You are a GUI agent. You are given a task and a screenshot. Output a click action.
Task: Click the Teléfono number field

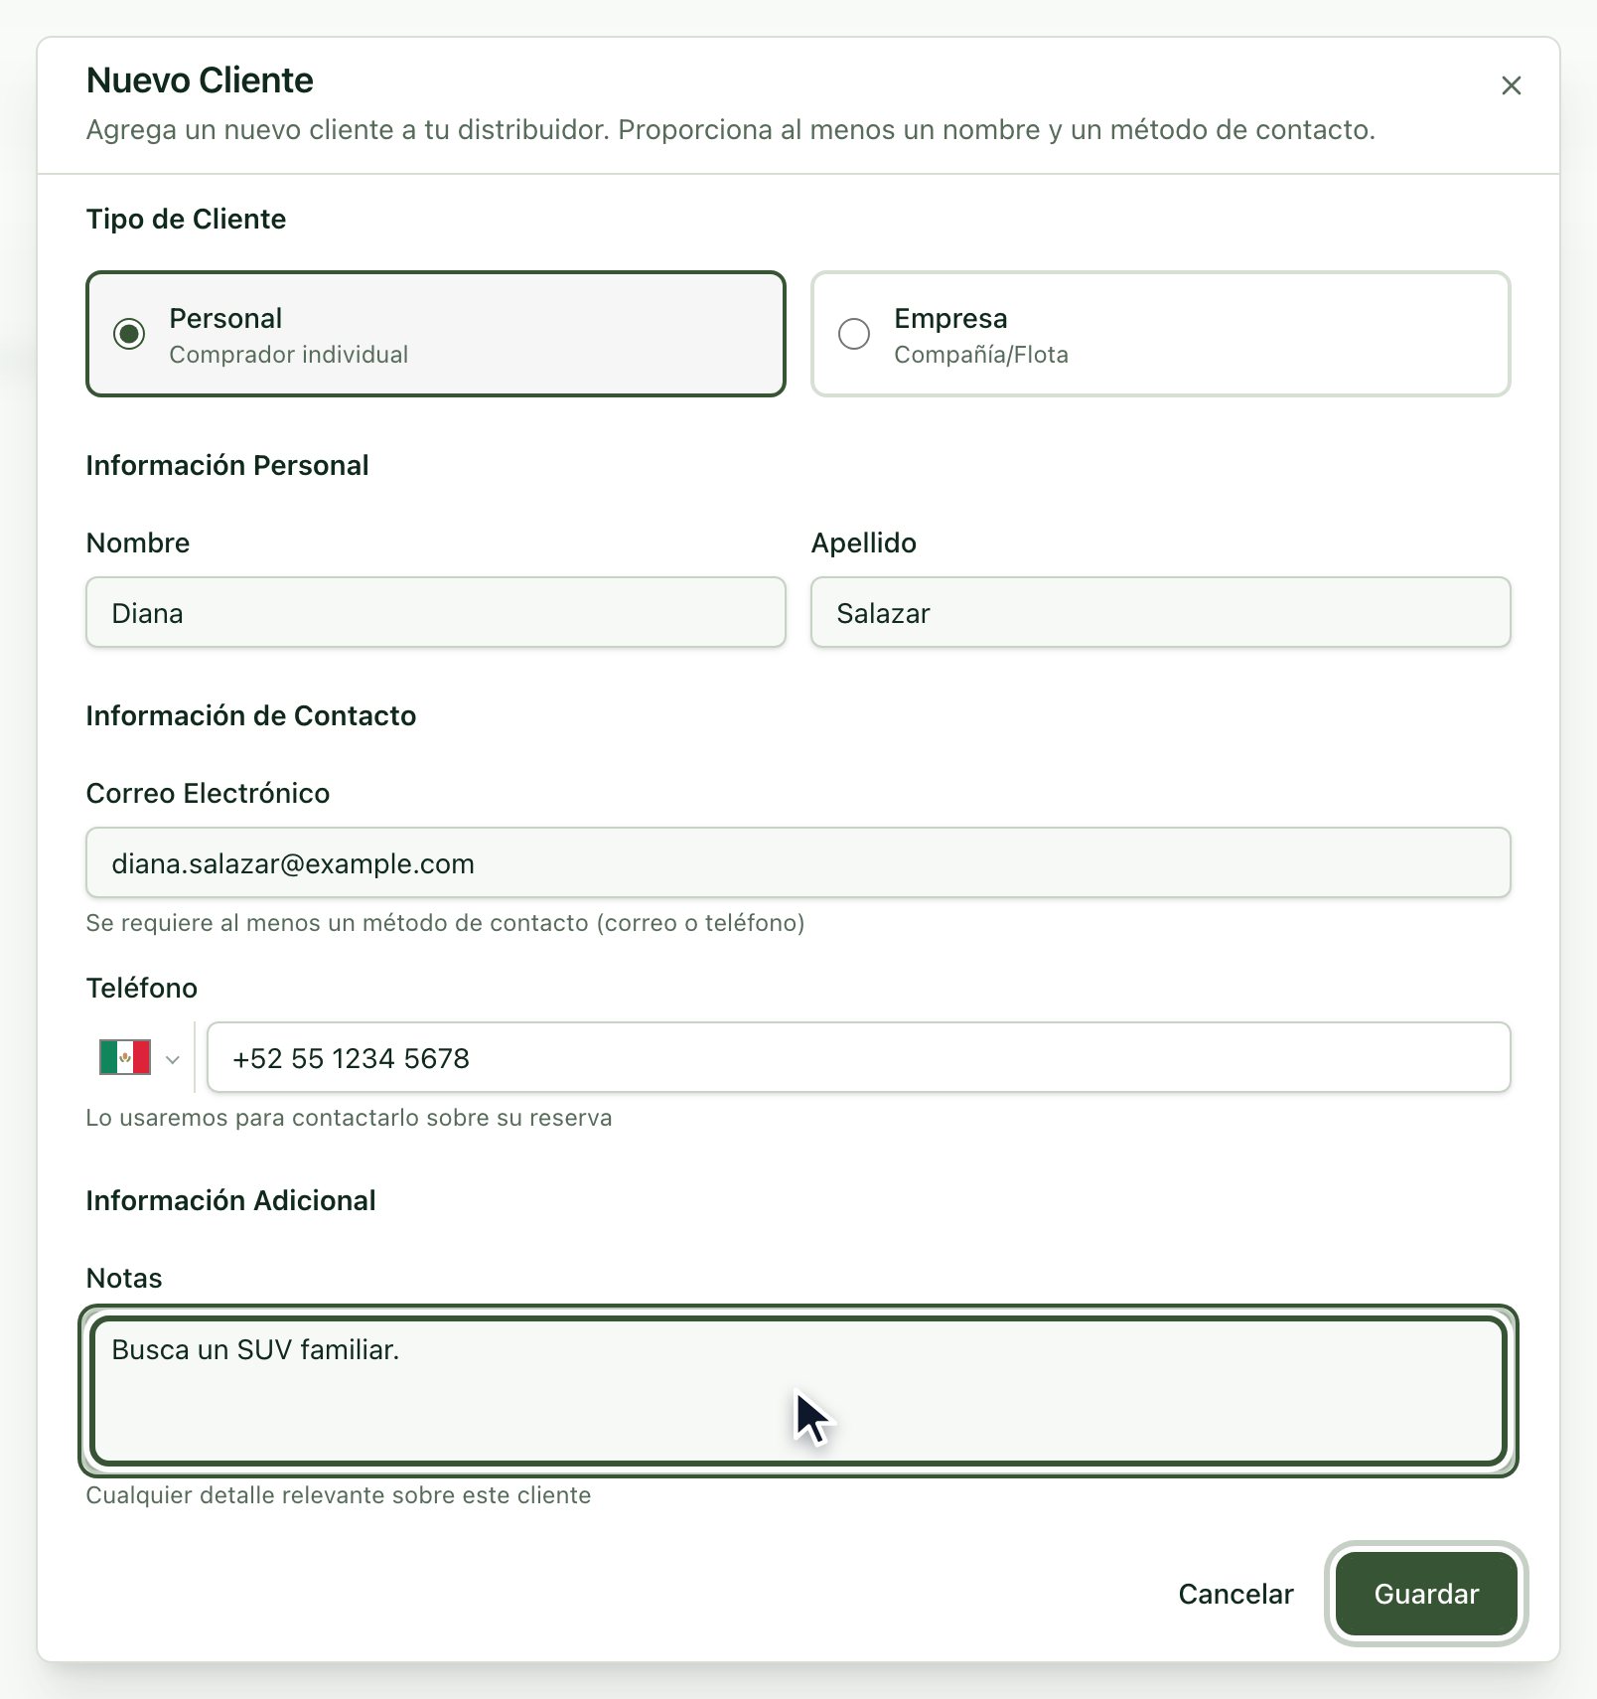tap(859, 1057)
